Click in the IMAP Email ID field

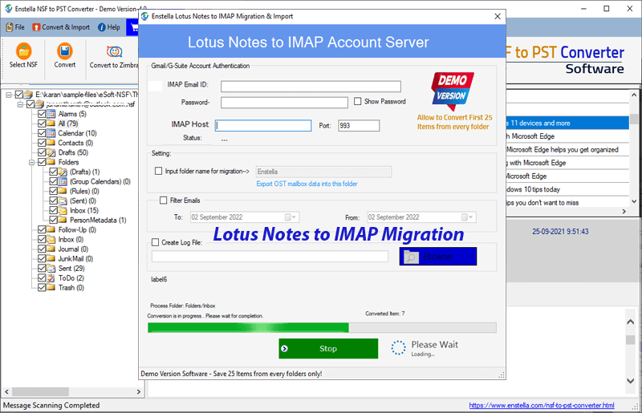[311, 87]
